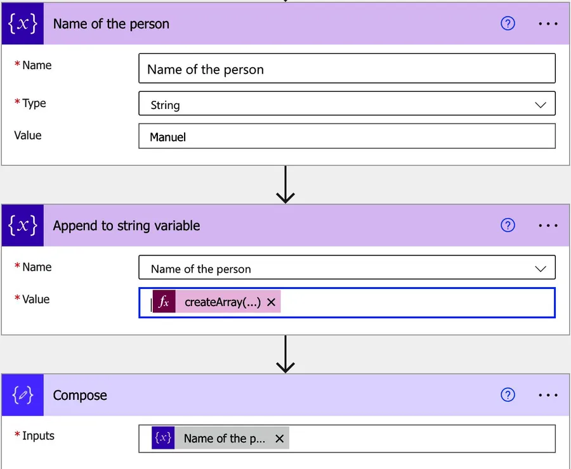571x469 pixels.
Task: Click the Compose action icon
Action: 23,395
